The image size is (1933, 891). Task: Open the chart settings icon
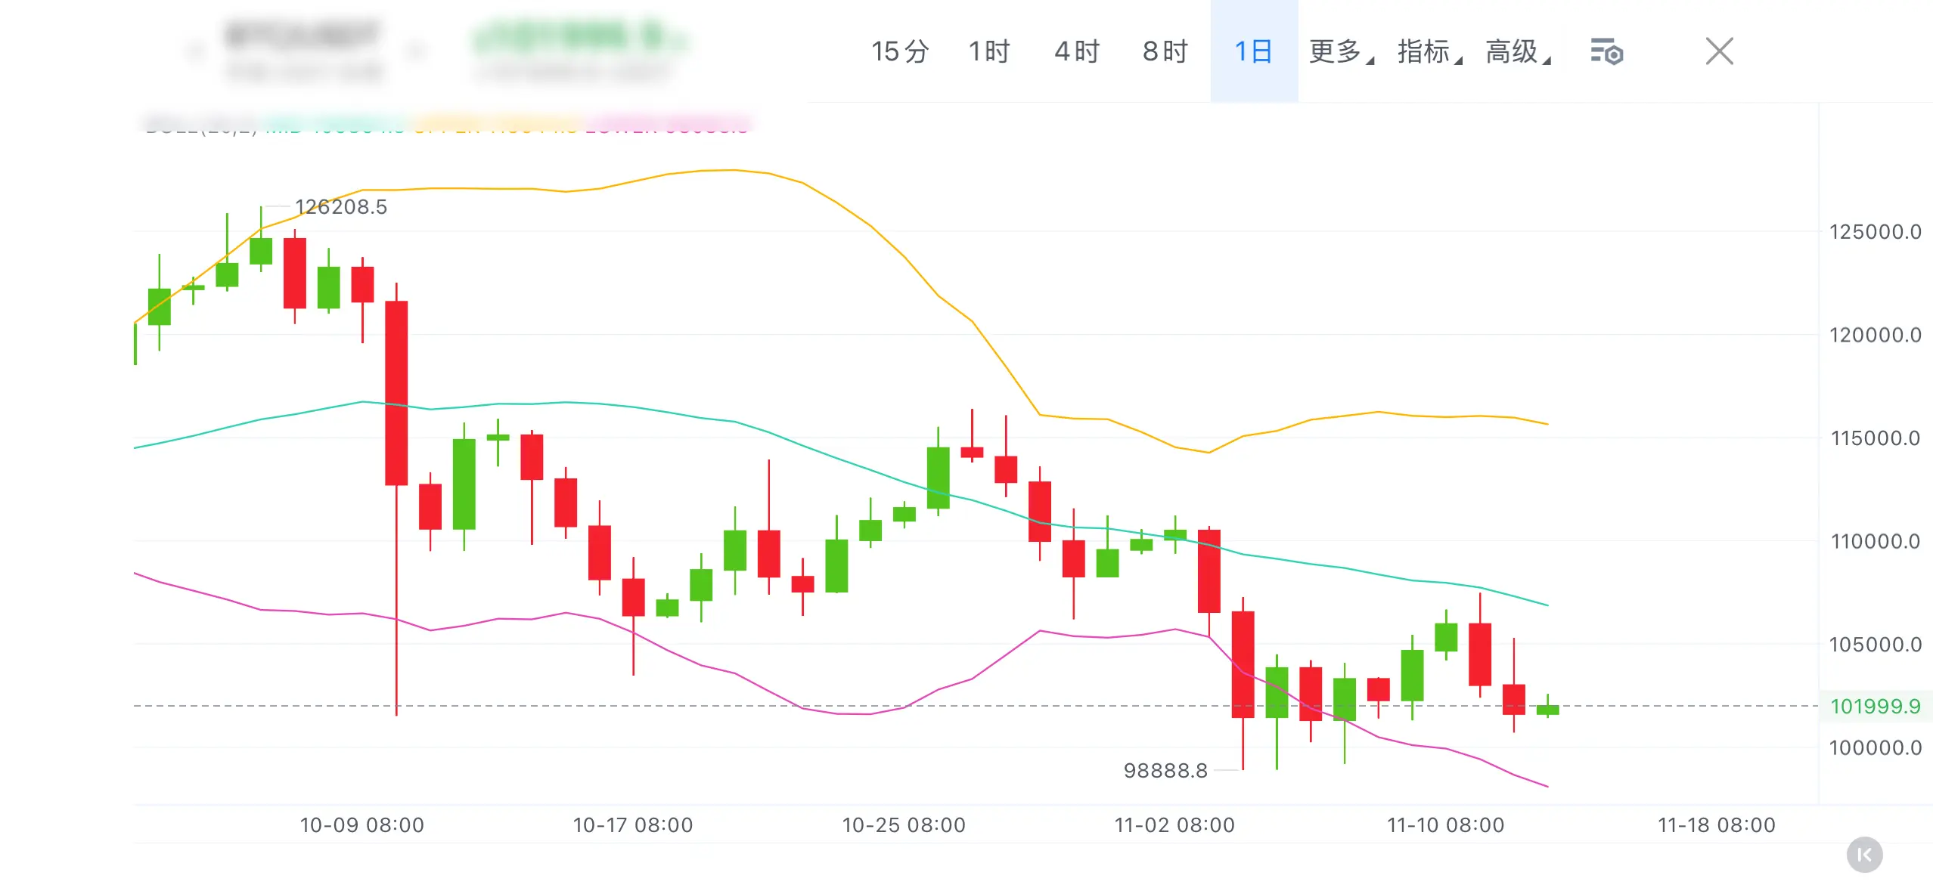coord(1606,52)
